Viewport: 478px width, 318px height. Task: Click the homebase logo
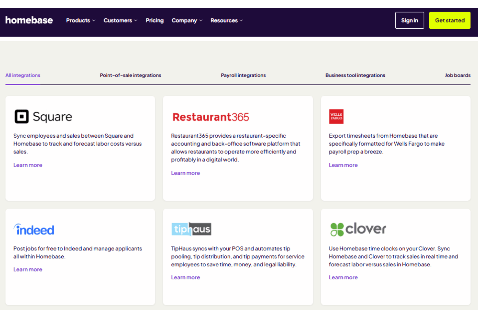click(29, 20)
